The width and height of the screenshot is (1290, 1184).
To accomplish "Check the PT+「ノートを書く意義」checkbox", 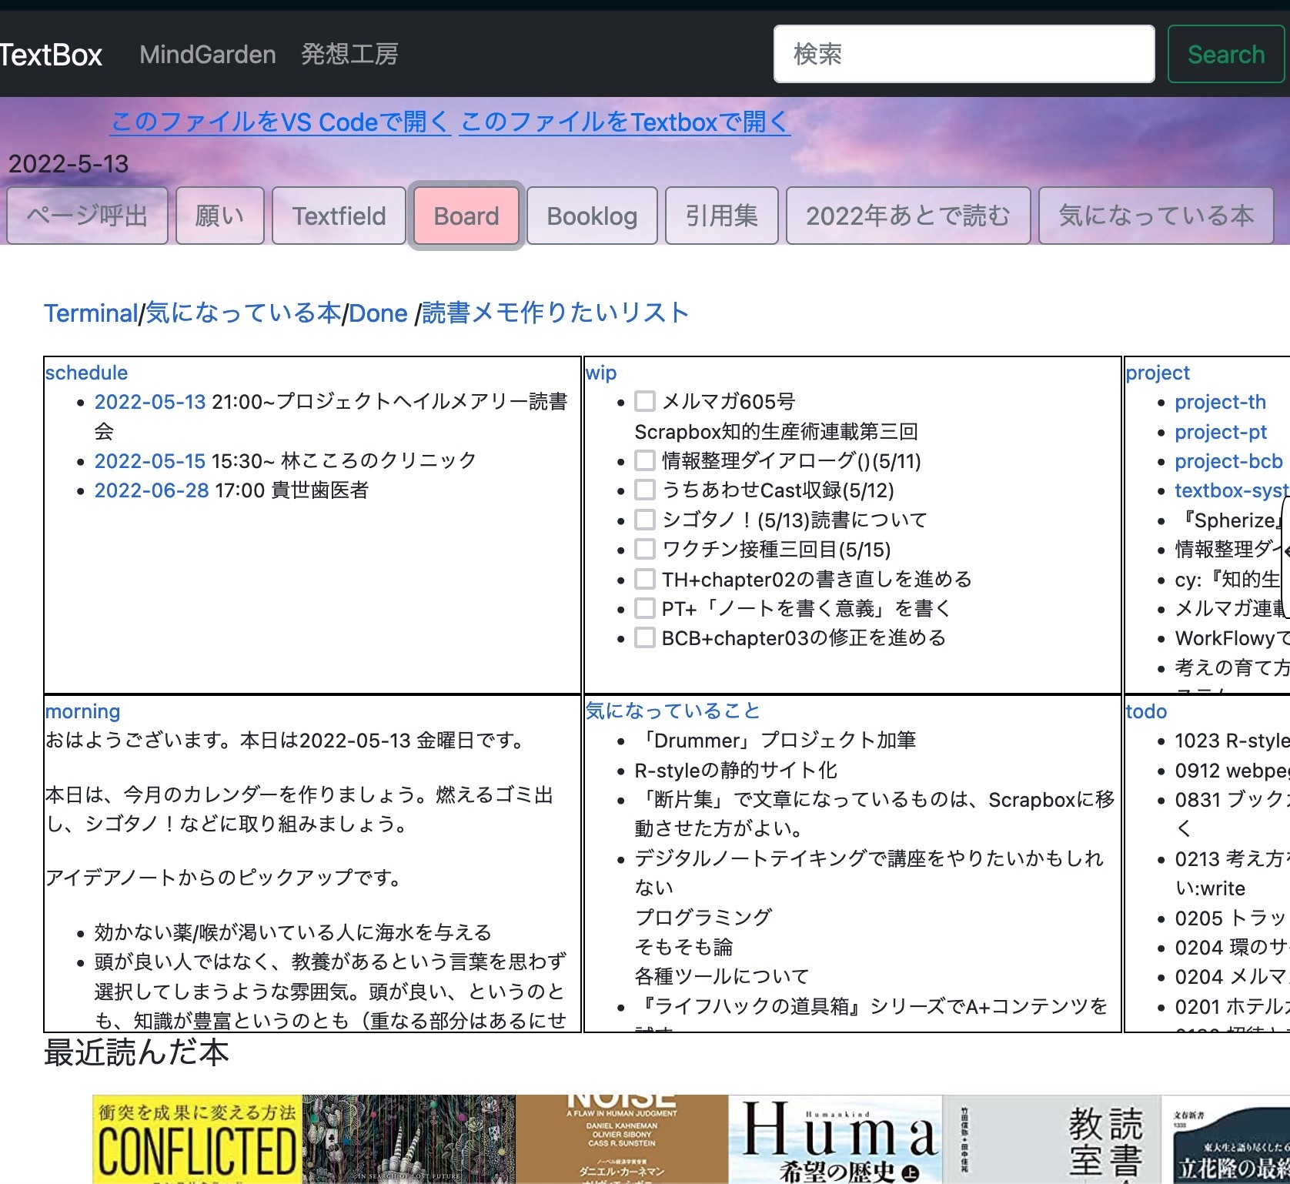I will click(644, 608).
